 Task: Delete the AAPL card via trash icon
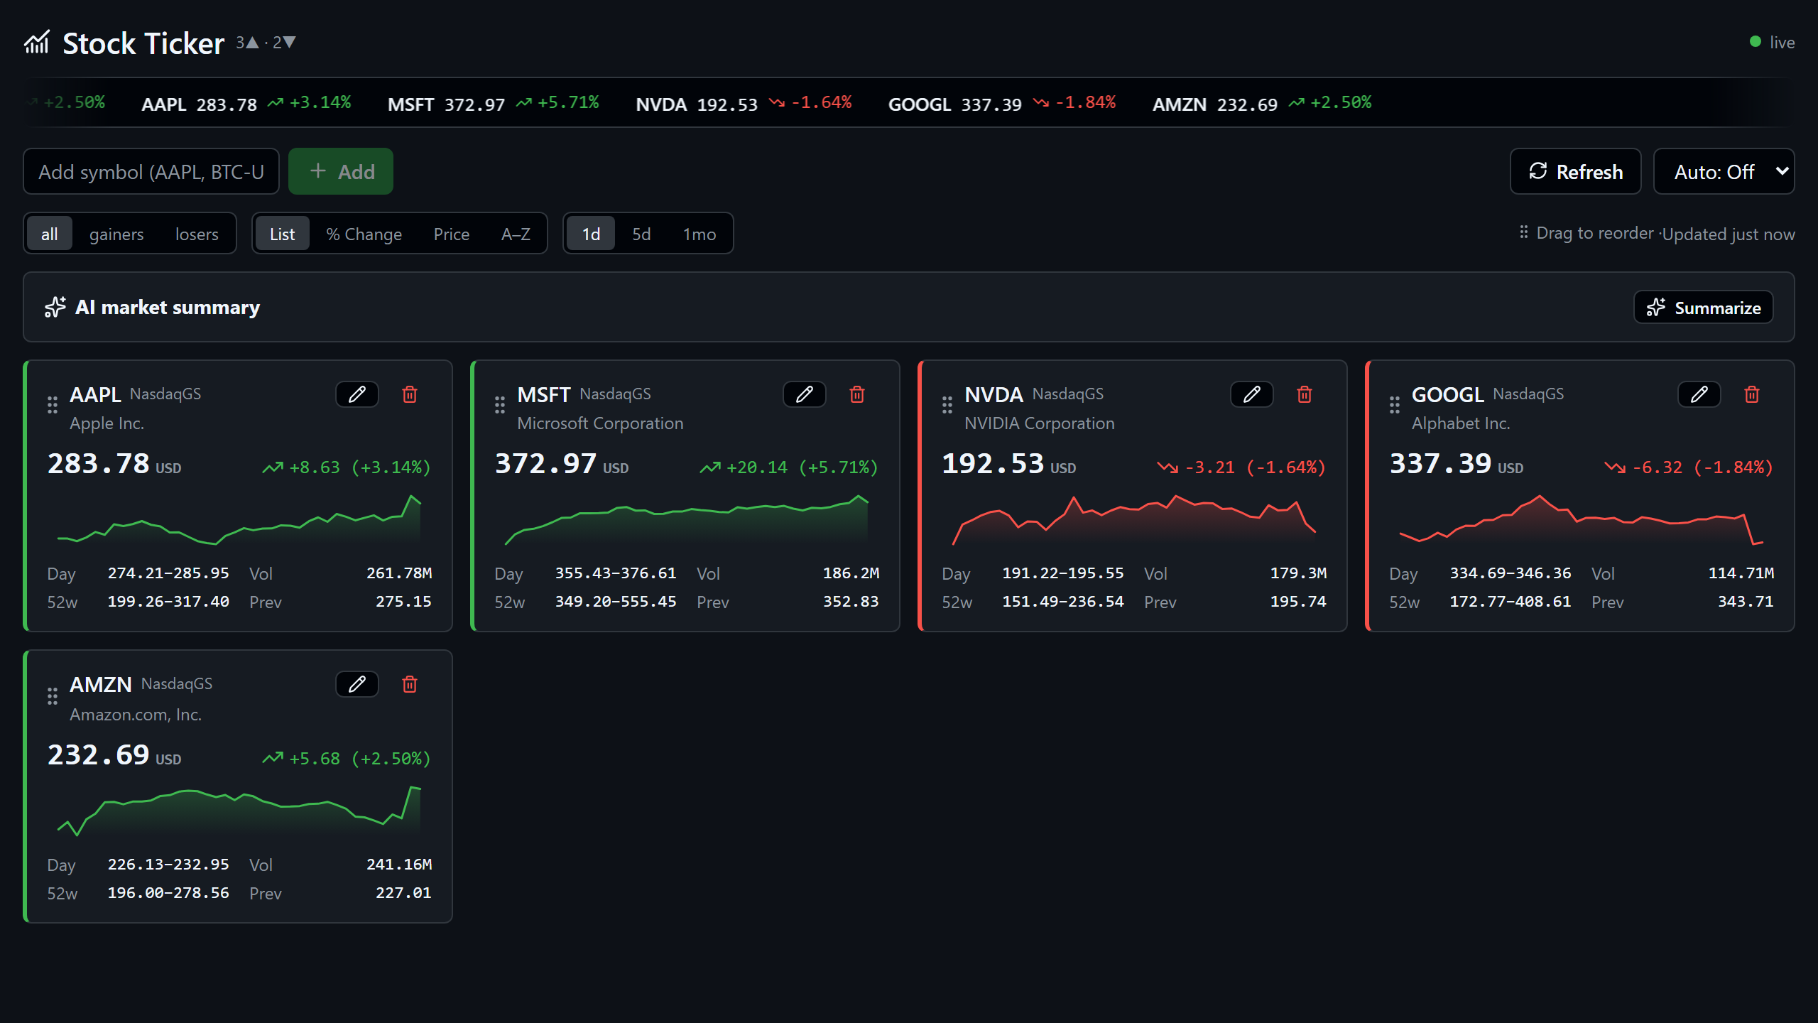[x=410, y=394]
